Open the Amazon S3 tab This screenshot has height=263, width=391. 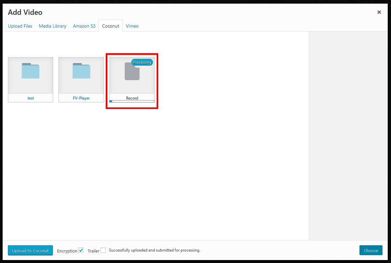click(x=84, y=26)
